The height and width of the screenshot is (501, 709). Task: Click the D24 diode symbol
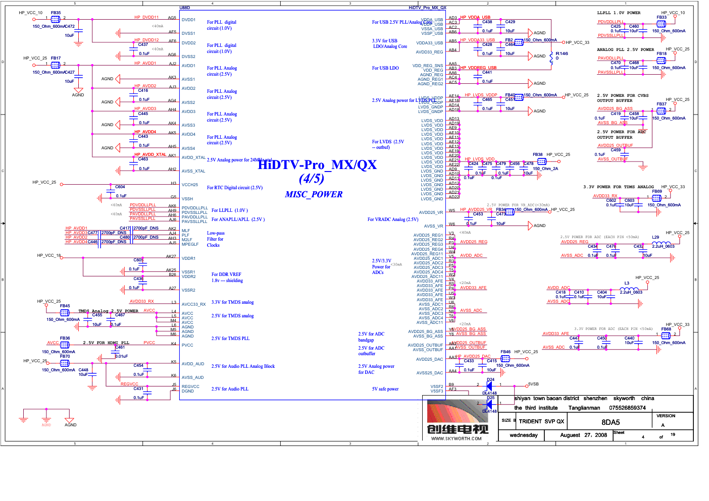489,386
